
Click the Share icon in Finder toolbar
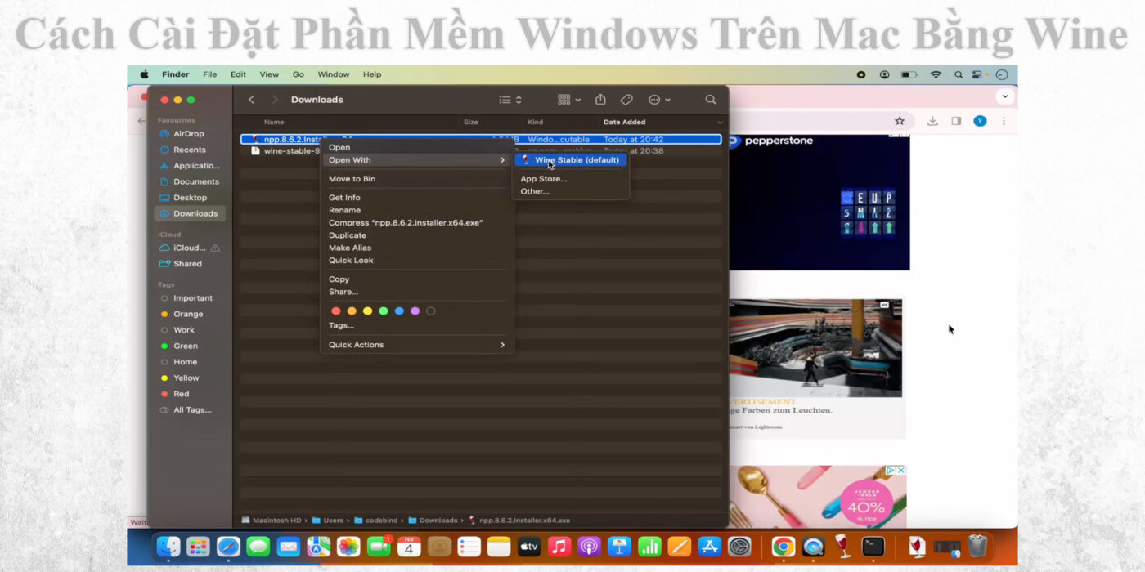pos(600,100)
